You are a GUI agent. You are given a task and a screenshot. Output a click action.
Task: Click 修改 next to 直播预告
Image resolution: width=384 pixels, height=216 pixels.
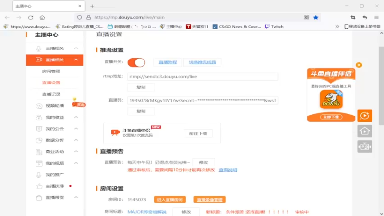coord(203,162)
